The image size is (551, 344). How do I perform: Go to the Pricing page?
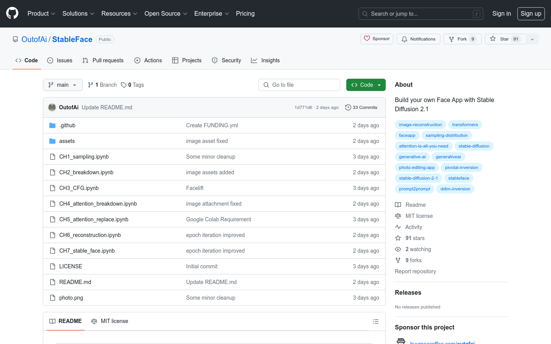point(245,13)
